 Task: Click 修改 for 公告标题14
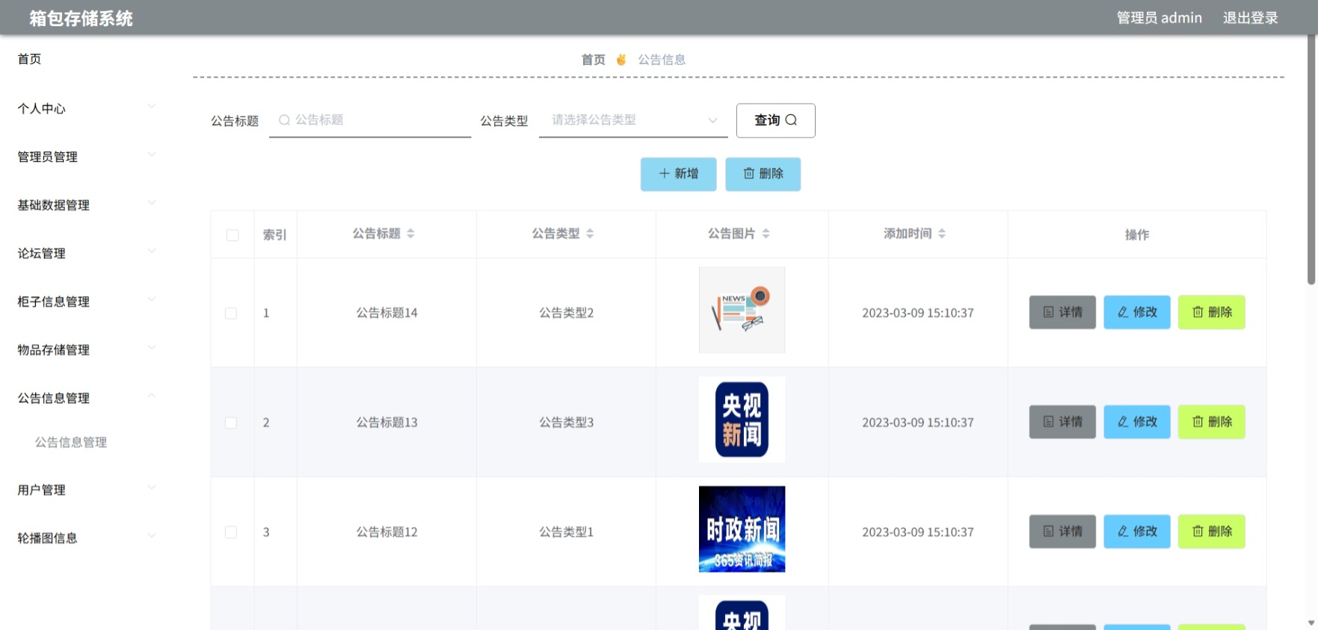coord(1137,312)
